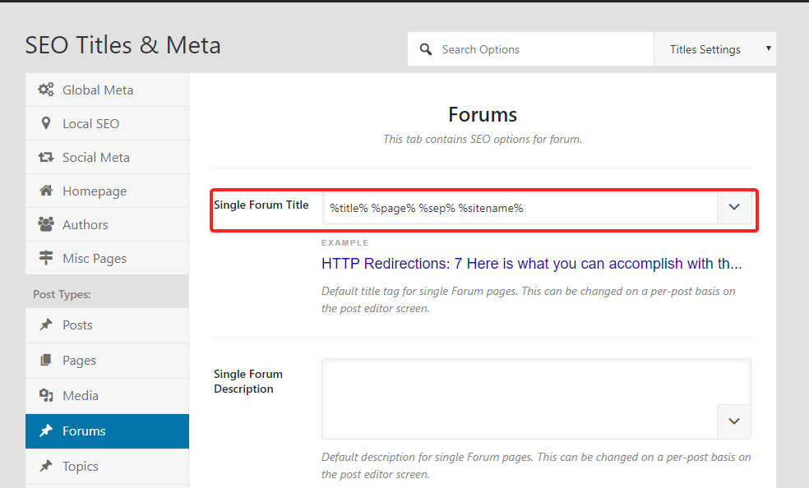Image resolution: width=809 pixels, height=488 pixels.
Task: Click into the Single Forum Title field
Action: tap(518, 208)
